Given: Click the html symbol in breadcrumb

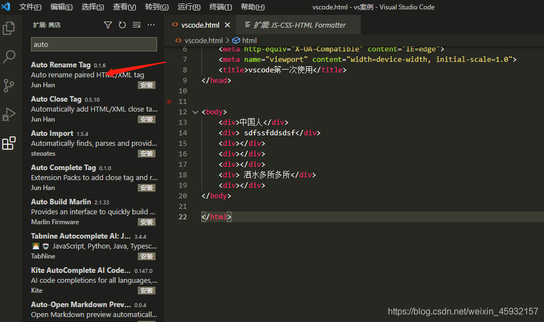Looking at the screenshot, I should pos(245,40).
